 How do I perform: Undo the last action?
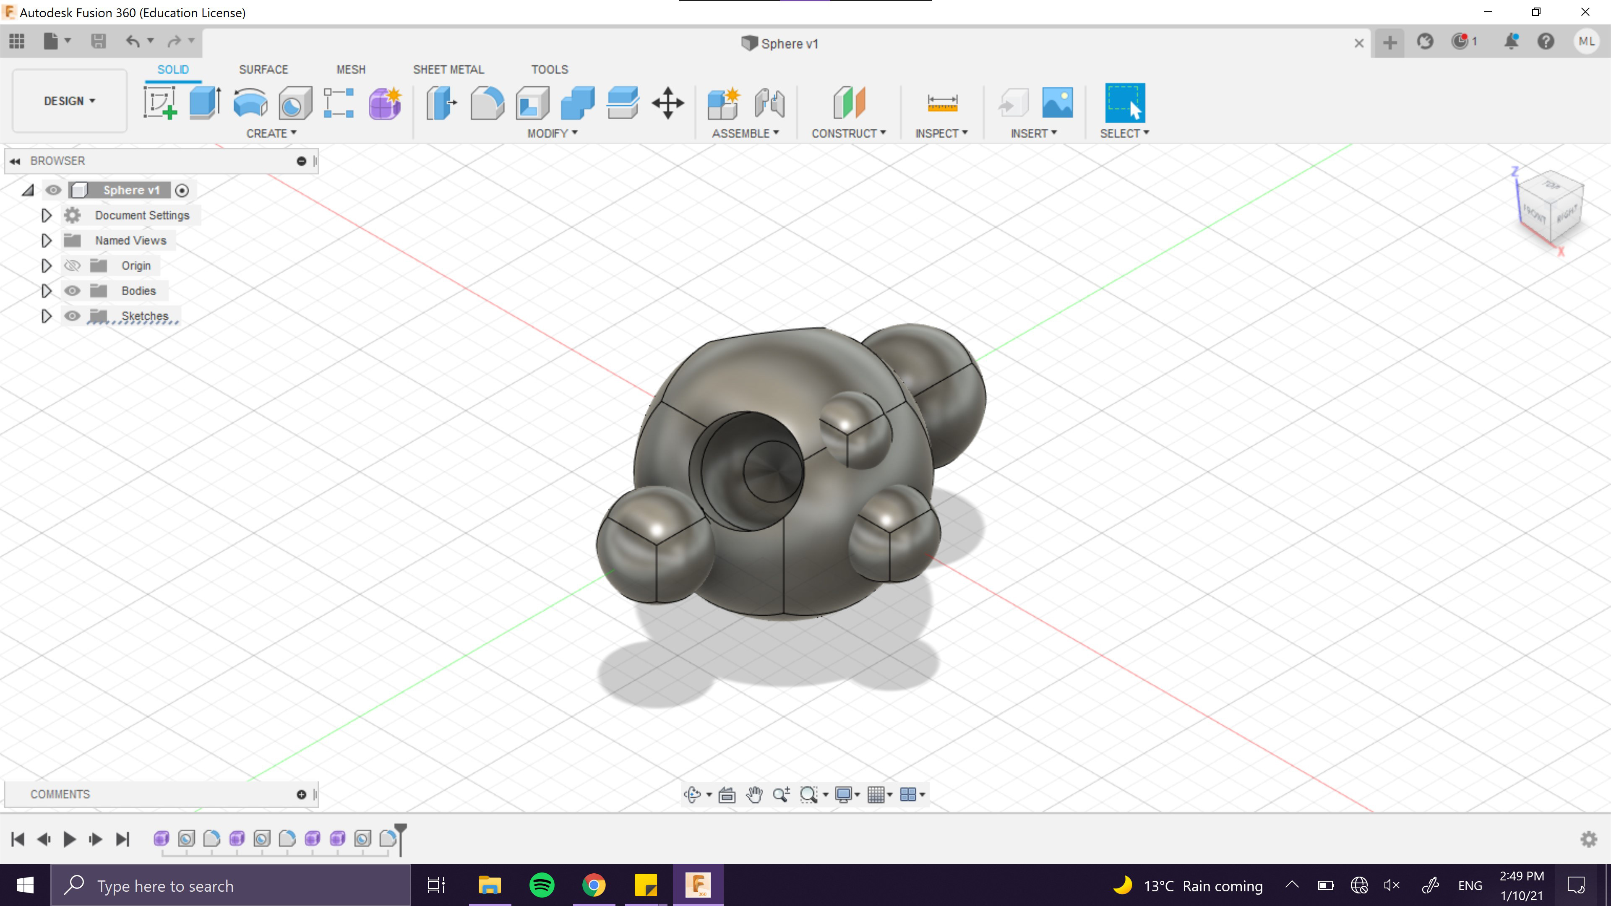click(x=133, y=41)
